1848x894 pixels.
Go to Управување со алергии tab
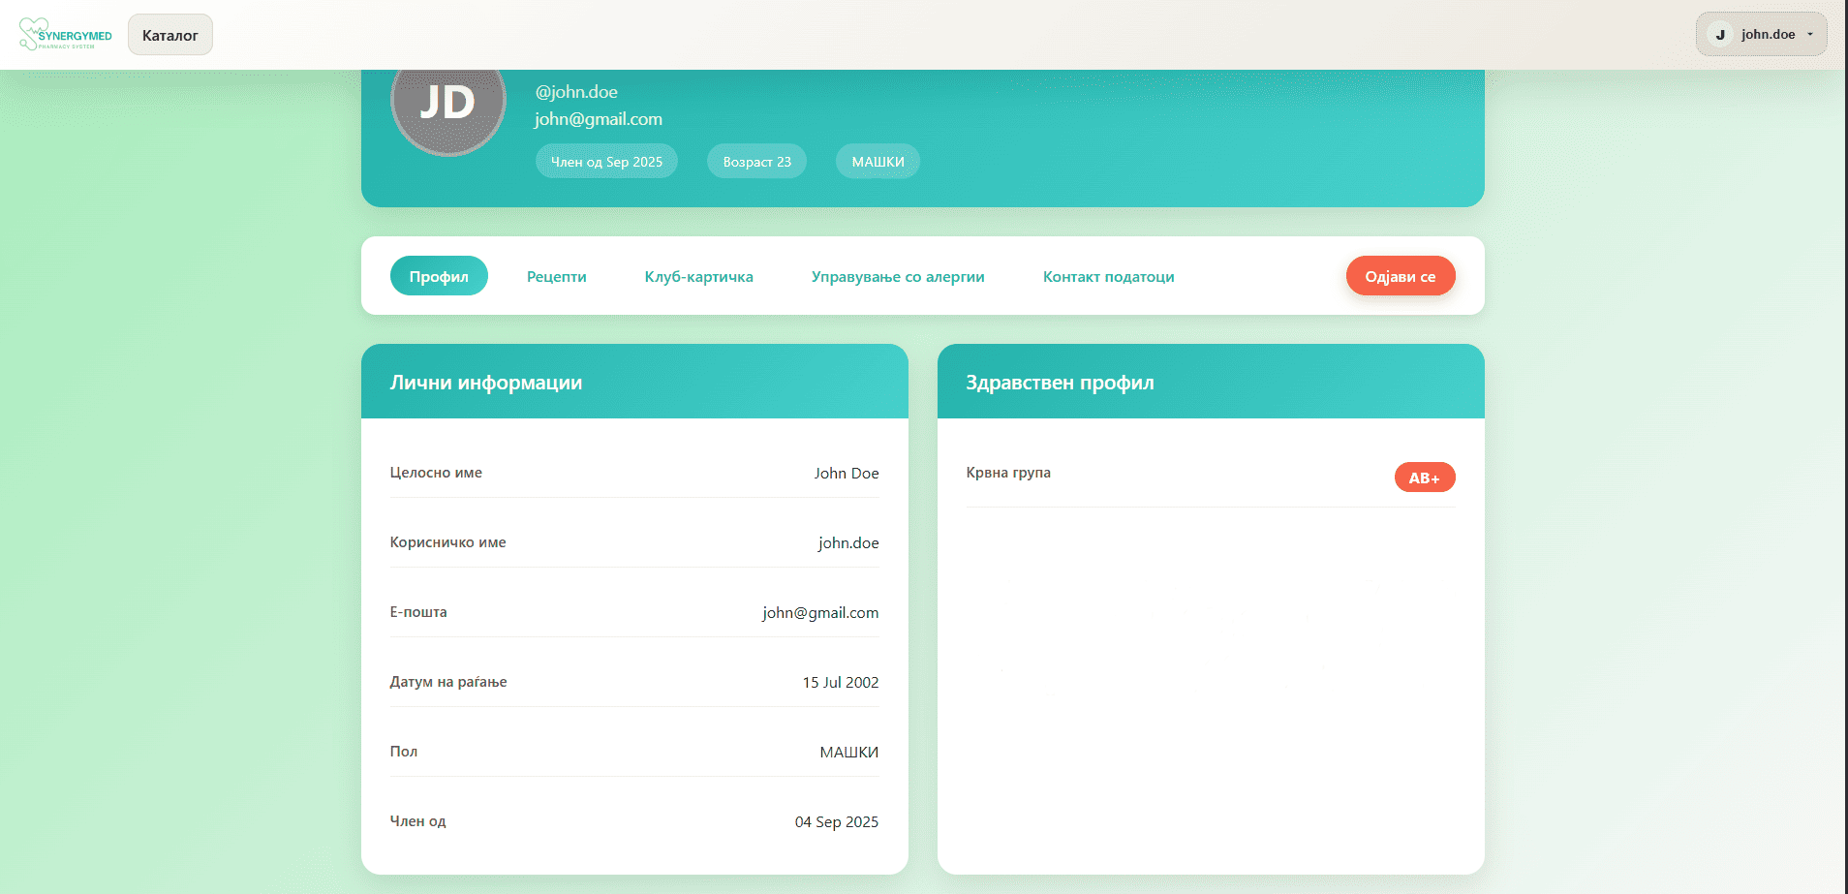click(x=897, y=276)
